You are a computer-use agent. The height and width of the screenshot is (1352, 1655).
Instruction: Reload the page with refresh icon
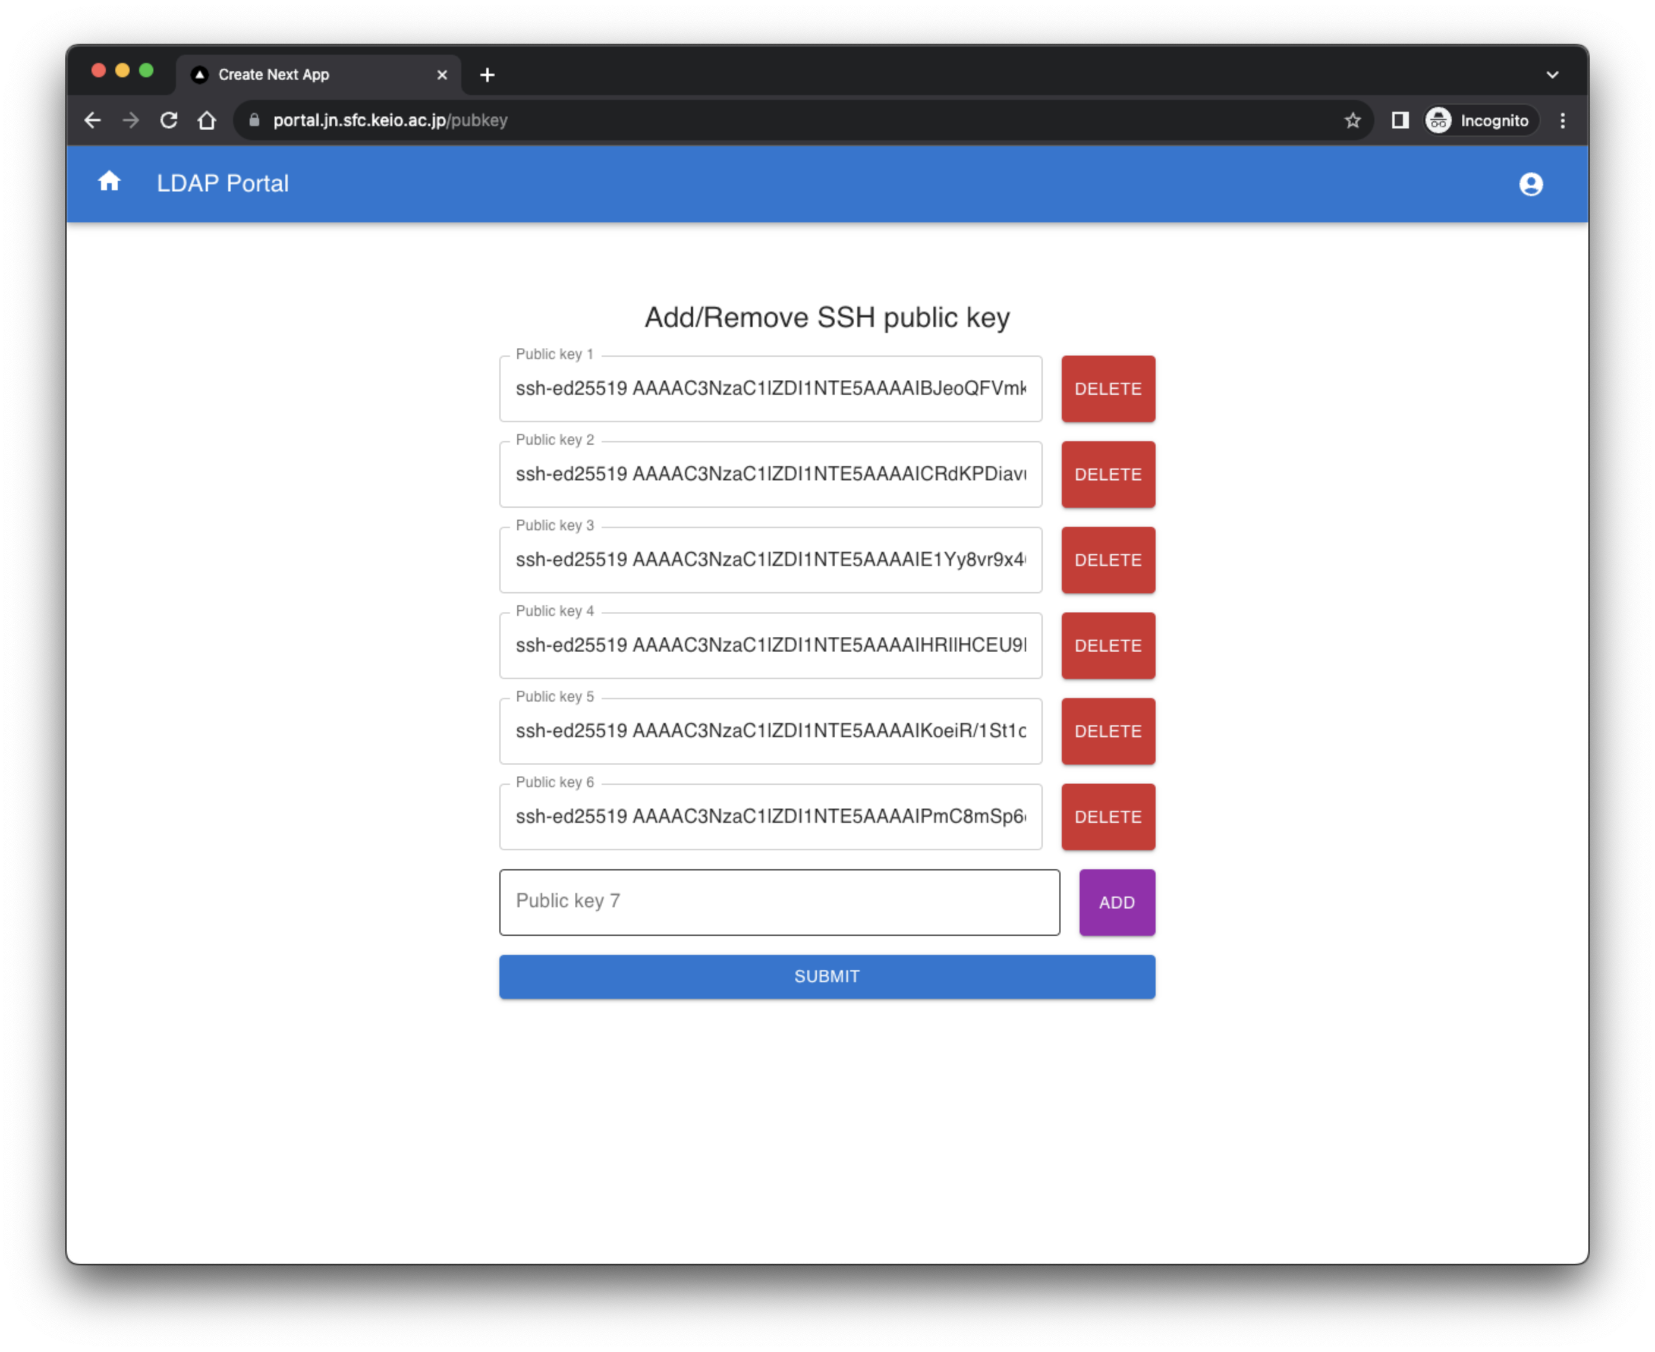(x=169, y=121)
